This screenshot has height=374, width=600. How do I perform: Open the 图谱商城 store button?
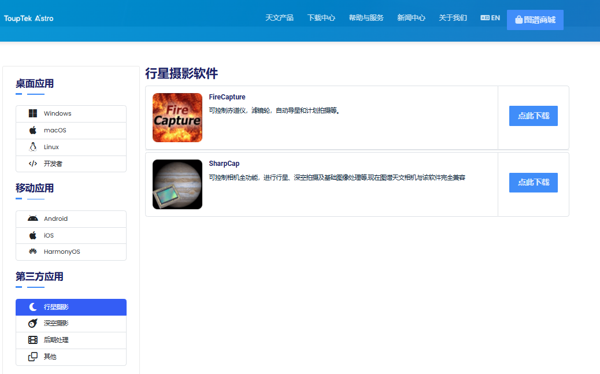pyautogui.click(x=535, y=20)
